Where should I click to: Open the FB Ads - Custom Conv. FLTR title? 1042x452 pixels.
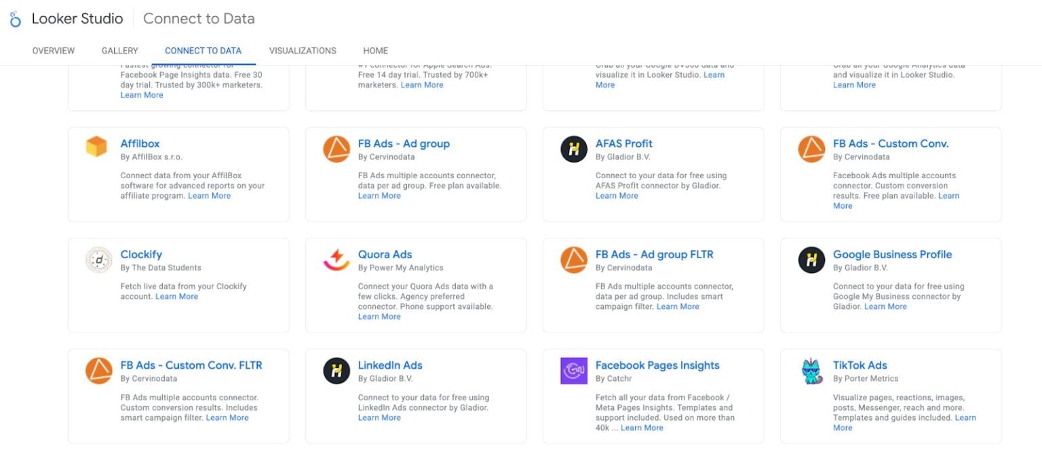pyautogui.click(x=191, y=365)
